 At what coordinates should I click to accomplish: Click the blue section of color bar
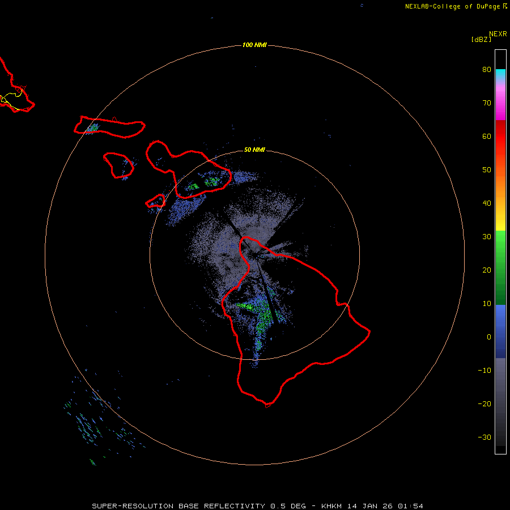500,331
